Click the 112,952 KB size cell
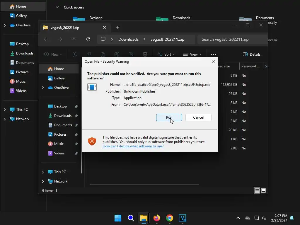 (229, 85)
